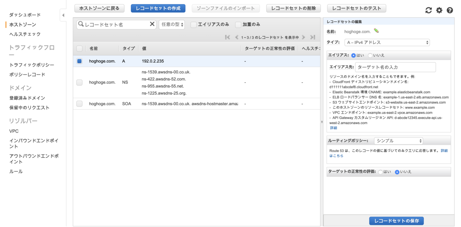Click the green pencil edit-name icon
The height and width of the screenshot is (227, 461).
click(x=376, y=31)
